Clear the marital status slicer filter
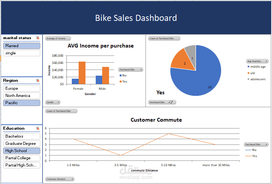272x184 pixels. (x=37, y=38)
